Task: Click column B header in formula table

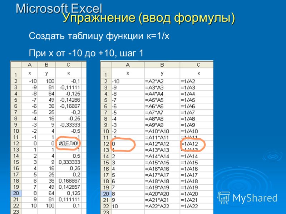Action: (x=162, y=65)
